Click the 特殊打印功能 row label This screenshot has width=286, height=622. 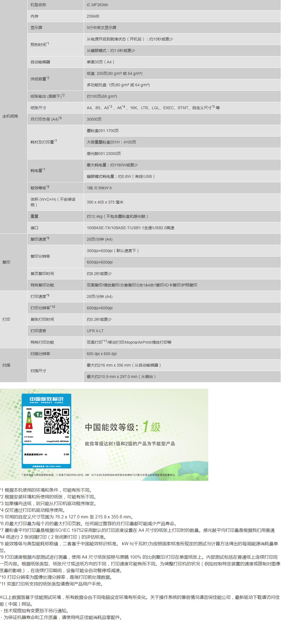click(x=42, y=342)
